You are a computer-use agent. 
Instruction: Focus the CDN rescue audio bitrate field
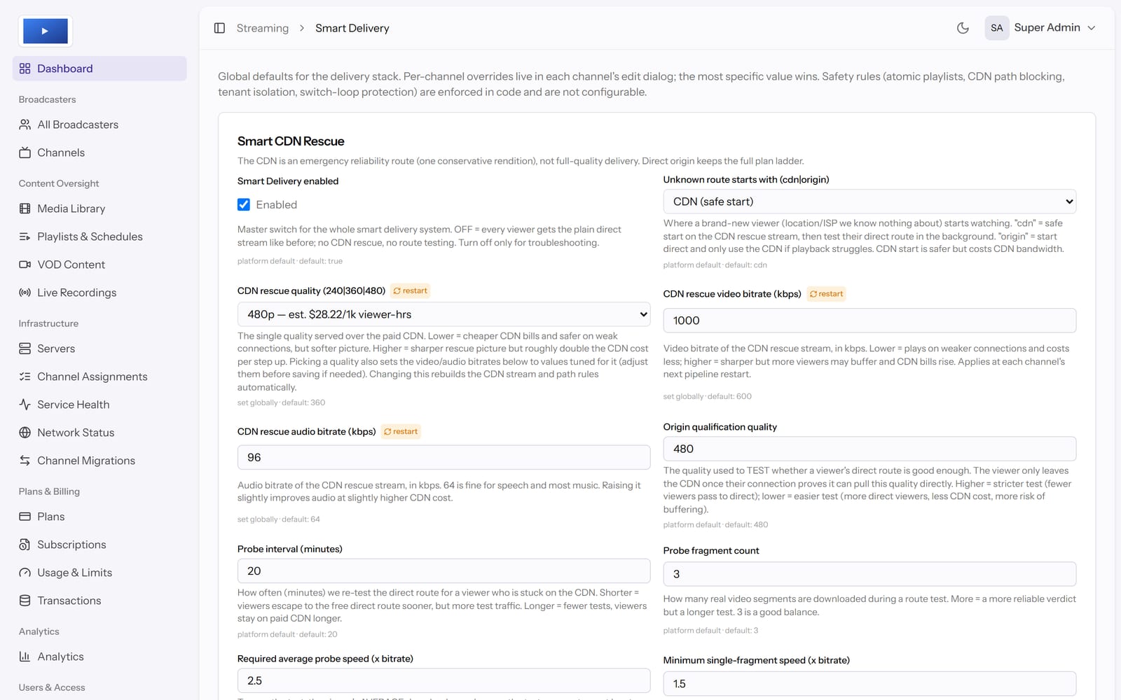(443, 457)
